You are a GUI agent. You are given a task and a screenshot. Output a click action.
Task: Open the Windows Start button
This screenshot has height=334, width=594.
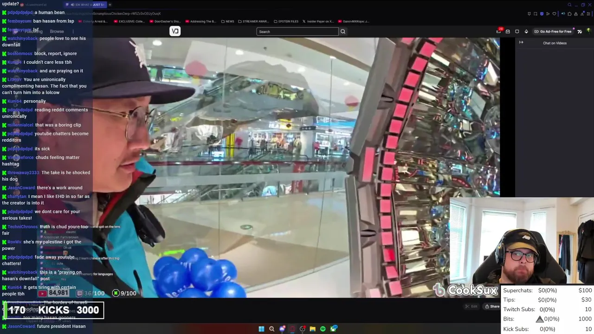pyautogui.click(x=261, y=329)
